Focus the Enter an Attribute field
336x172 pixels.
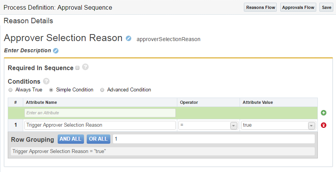click(100, 113)
